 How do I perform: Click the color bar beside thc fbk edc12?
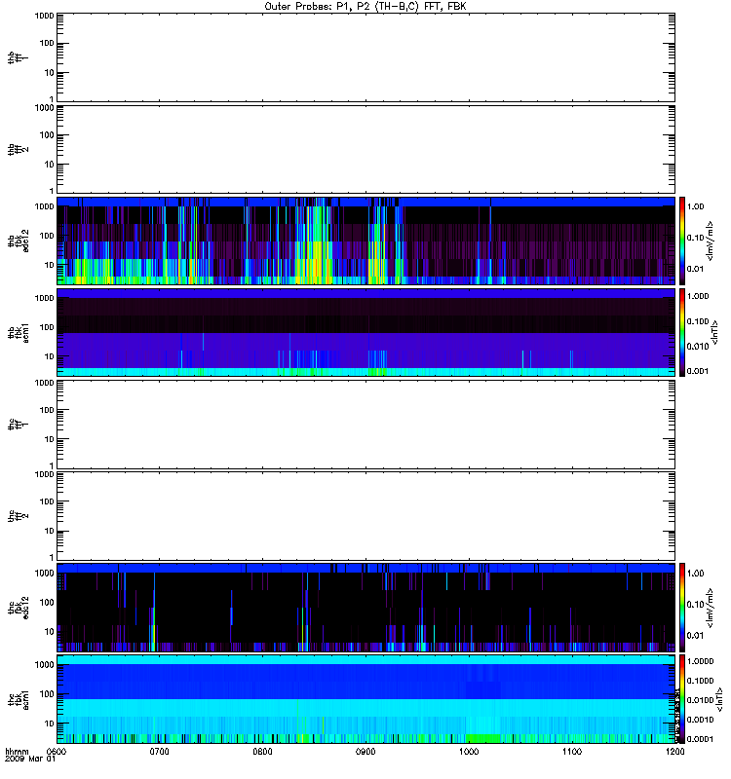[682, 608]
